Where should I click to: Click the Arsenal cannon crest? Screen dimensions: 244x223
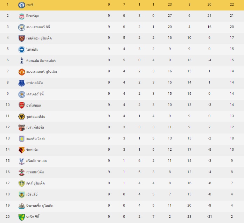(22, 105)
